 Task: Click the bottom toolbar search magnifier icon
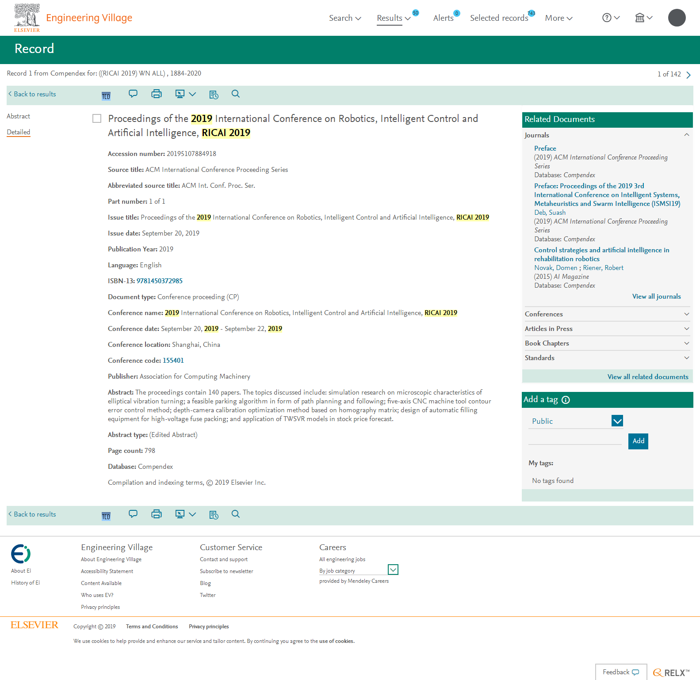[236, 514]
